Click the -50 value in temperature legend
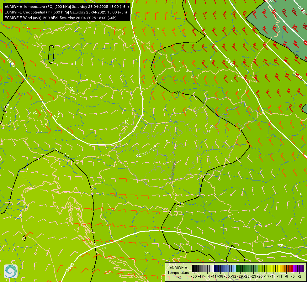This screenshot has width=307, height=282. pos(194,277)
